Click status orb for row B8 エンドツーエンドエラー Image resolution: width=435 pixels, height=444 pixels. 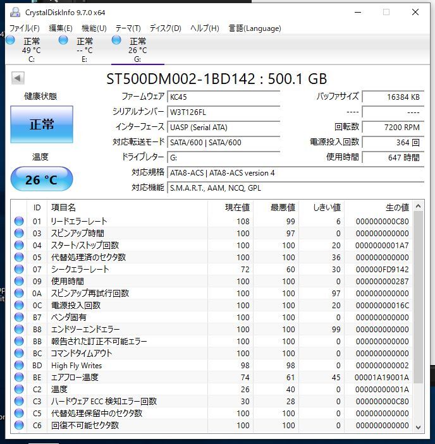[19, 329]
